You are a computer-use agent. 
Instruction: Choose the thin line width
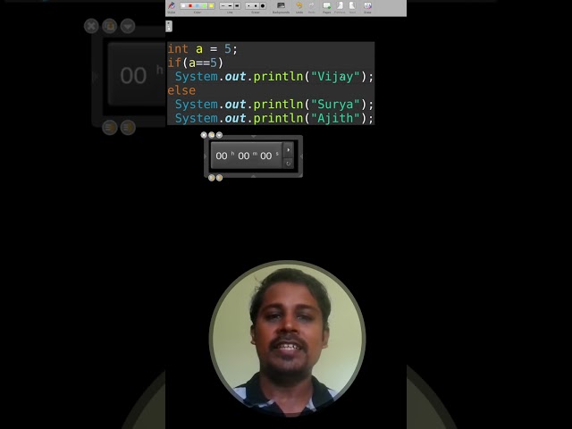coord(223,6)
